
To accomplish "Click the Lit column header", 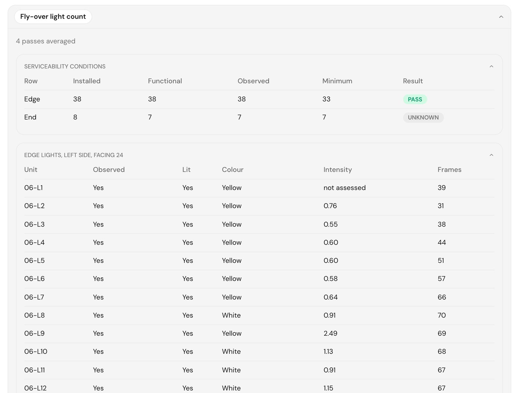I will pos(186,170).
